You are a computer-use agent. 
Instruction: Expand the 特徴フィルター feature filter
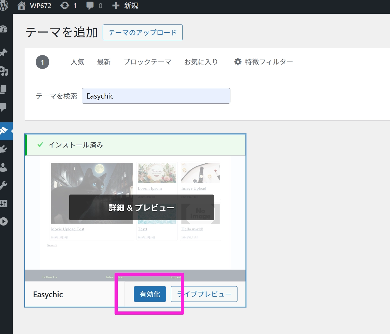pyautogui.click(x=264, y=62)
